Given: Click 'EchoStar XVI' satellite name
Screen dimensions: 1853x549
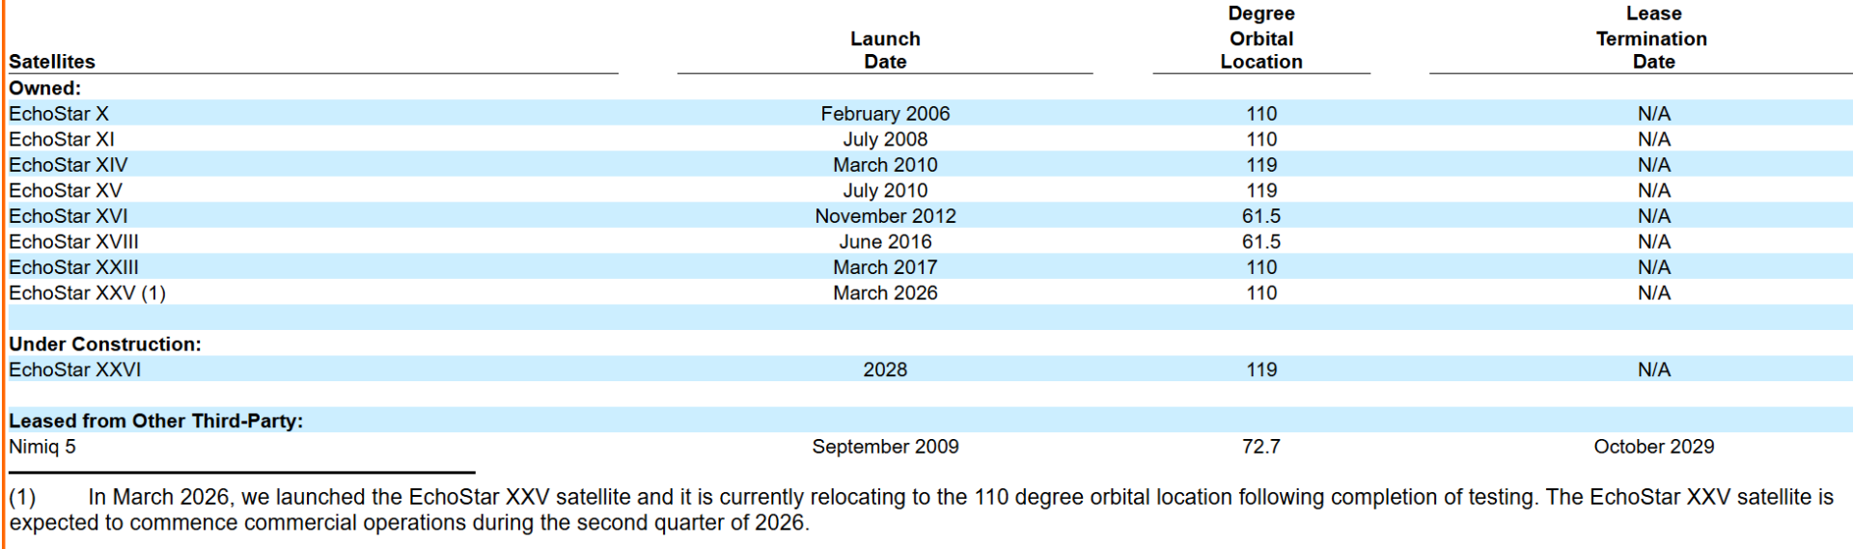Looking at the screenshot, I should point(69,216).
